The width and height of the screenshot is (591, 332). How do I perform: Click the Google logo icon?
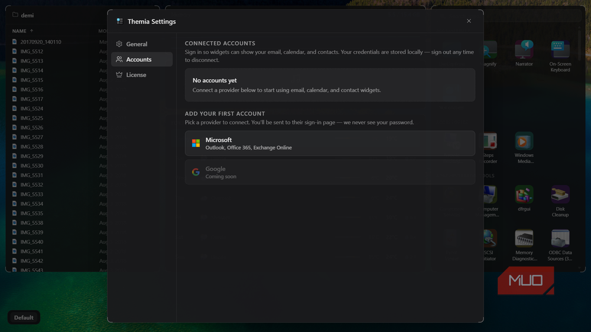tap(196, 172)
